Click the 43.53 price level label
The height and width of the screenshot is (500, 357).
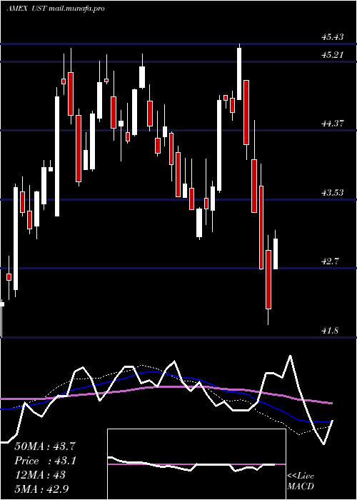(333, 193)
